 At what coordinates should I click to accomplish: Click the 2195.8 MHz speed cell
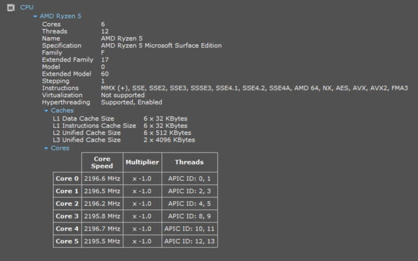click(102, 216)
